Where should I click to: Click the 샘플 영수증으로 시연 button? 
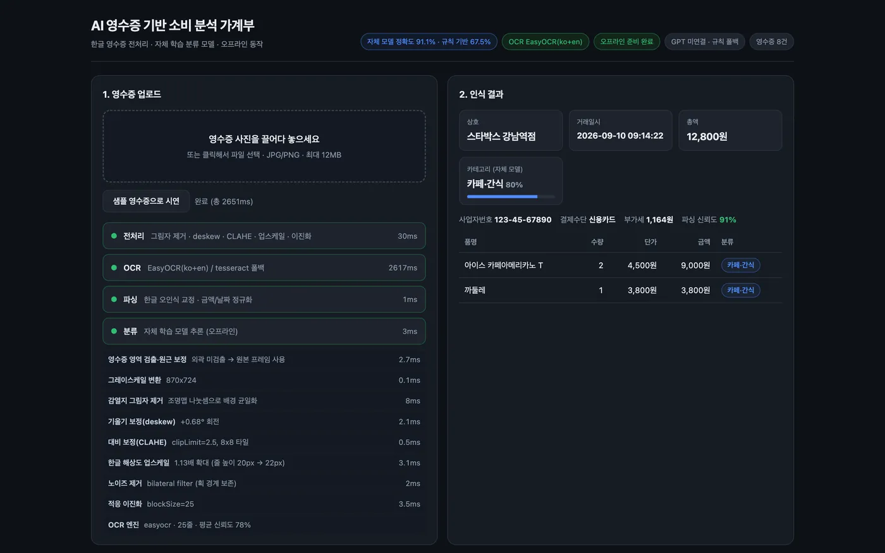[146, 201]
